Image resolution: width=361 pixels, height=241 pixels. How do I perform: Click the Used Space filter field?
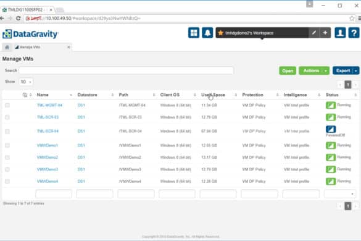tap(218, 194)
